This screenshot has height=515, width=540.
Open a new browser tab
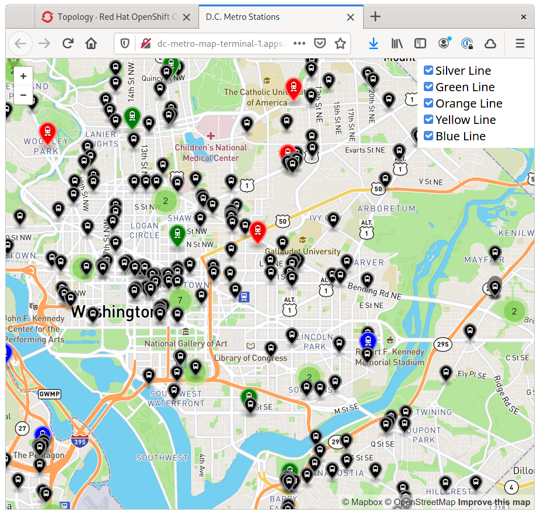[x=375, y=16]
